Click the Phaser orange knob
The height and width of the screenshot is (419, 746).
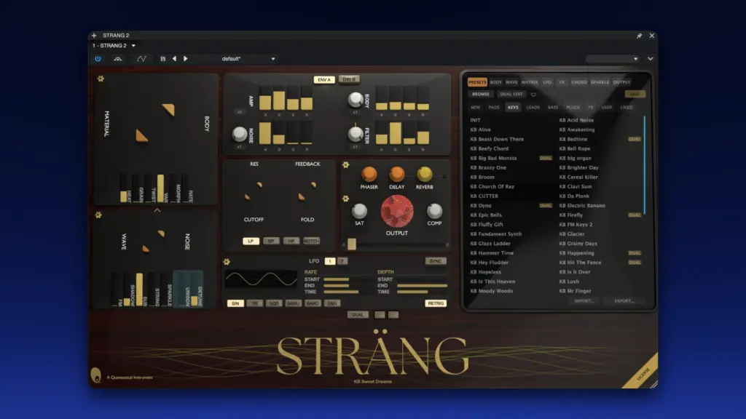pos(369,175)
